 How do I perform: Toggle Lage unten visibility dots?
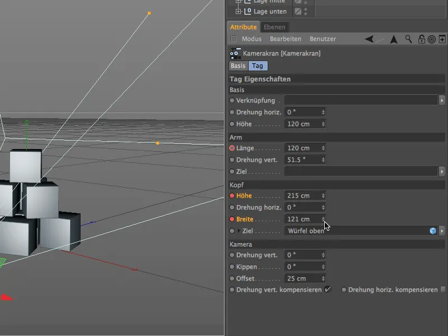pyautogui.click(x=305, y=11)
